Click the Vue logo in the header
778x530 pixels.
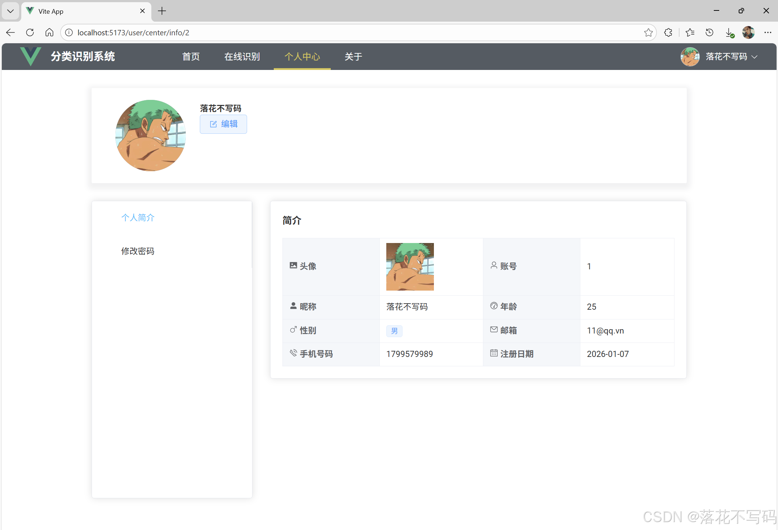click(31, 57)
